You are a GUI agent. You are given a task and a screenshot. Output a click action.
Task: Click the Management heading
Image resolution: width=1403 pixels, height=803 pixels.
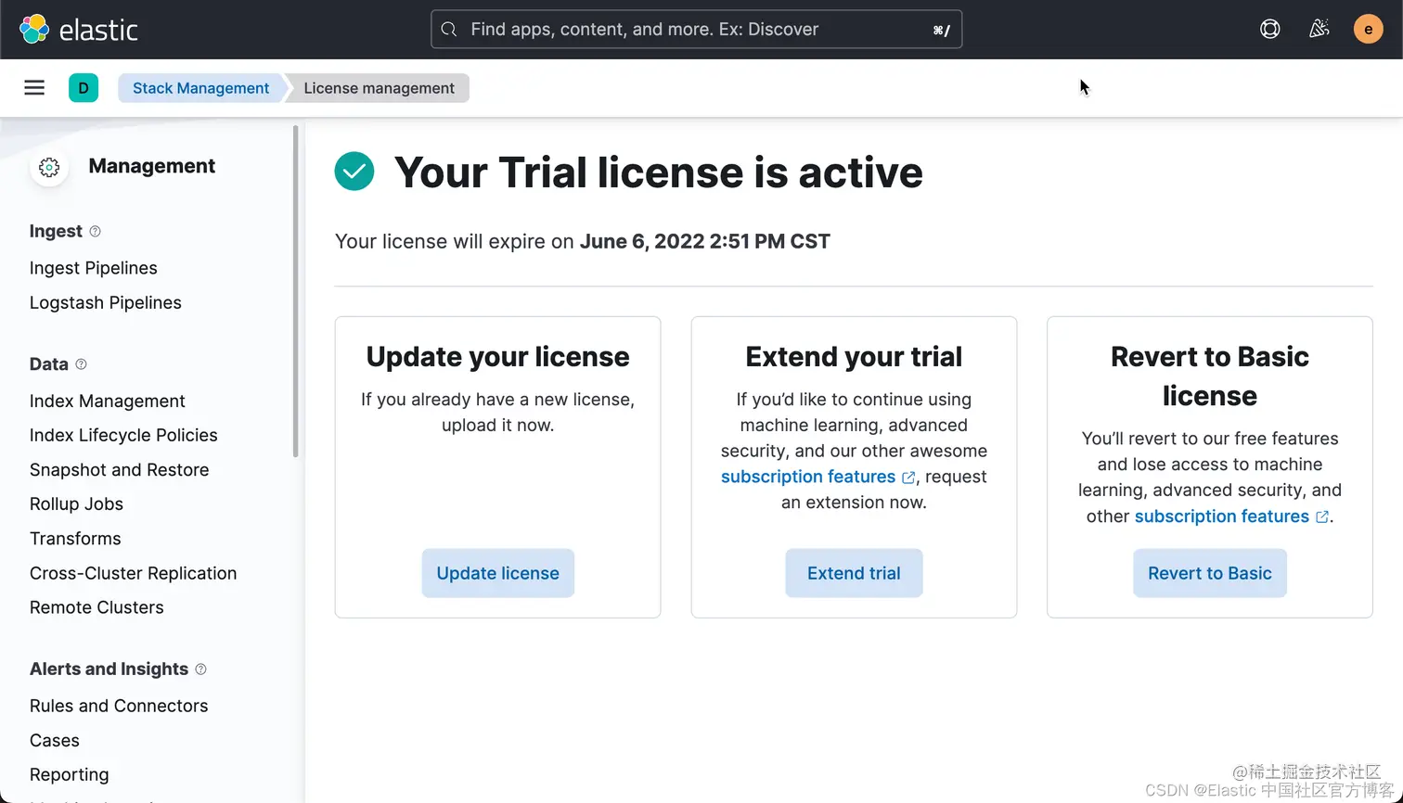coord(152,166)
